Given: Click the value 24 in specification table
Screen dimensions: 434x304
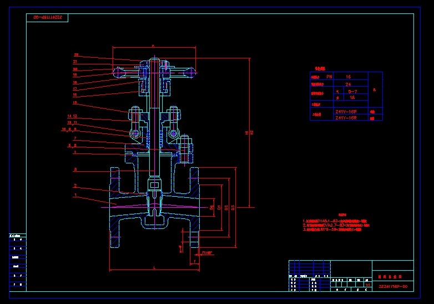Looking at the screenshot, I should tap(348, 84).
